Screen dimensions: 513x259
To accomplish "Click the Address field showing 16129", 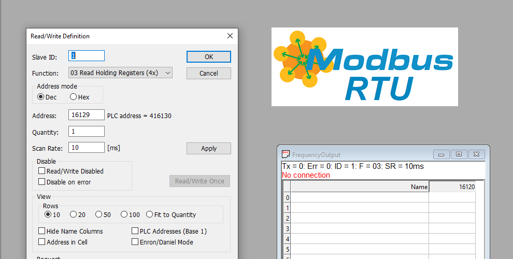I will coord(87,115).
